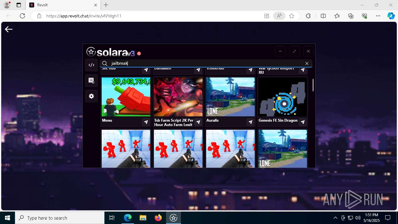
Task: Execute the Genesis FE Sin Dragon send icon
Action: click(x=303, y=122)
